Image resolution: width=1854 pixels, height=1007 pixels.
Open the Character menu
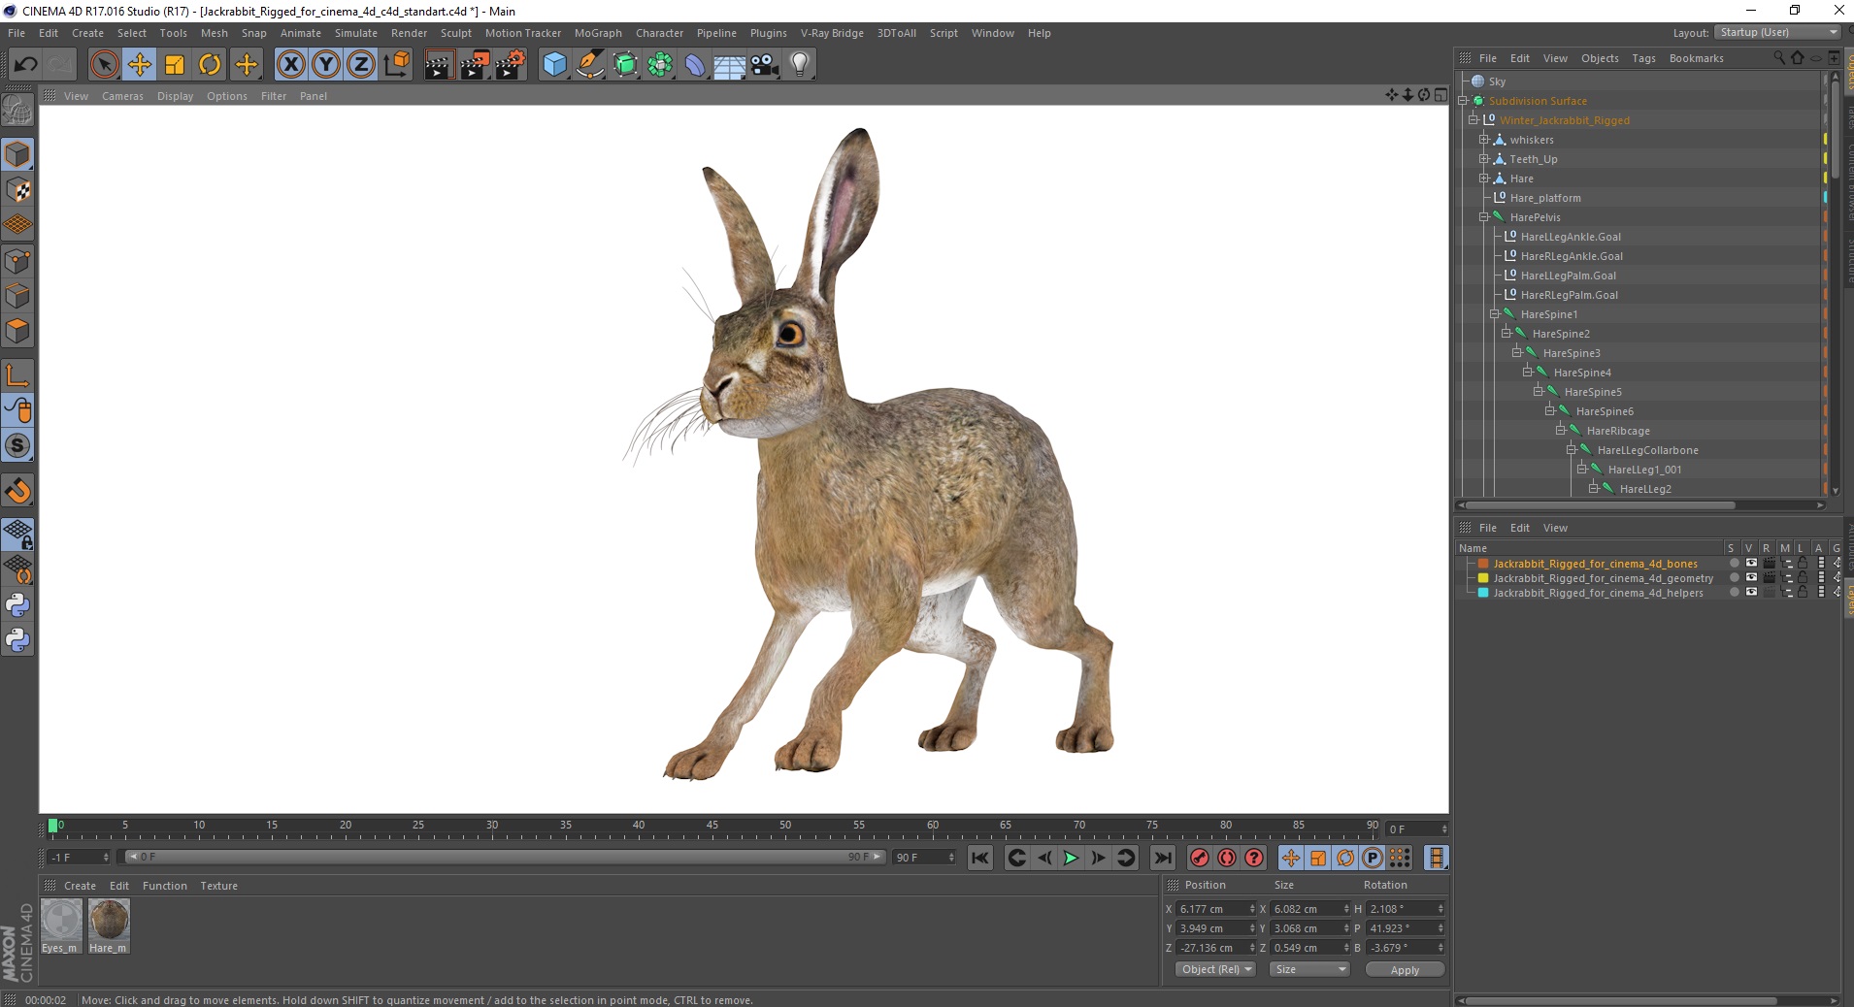tap(659, 33)
